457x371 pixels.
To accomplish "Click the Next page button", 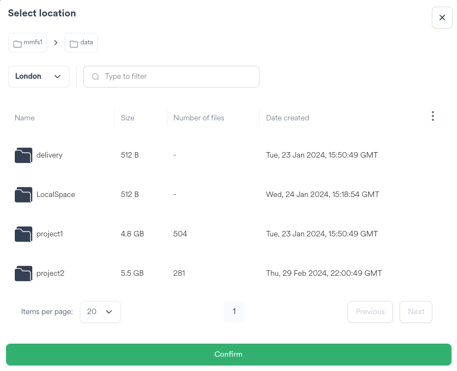I will 415,312.
